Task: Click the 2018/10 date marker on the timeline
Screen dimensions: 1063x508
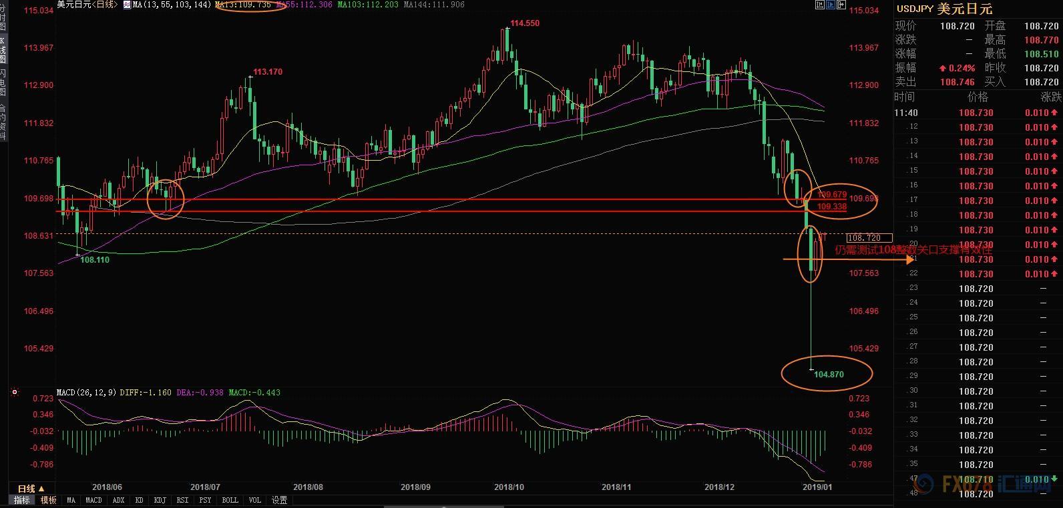Action: coord(508,487)
